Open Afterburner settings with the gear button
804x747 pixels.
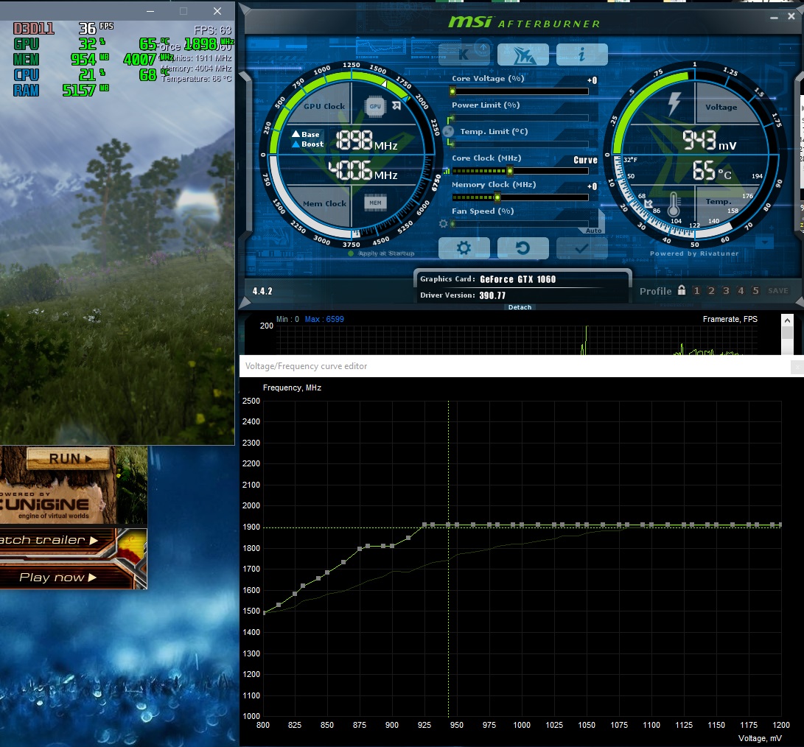click(x=464, y=248)
